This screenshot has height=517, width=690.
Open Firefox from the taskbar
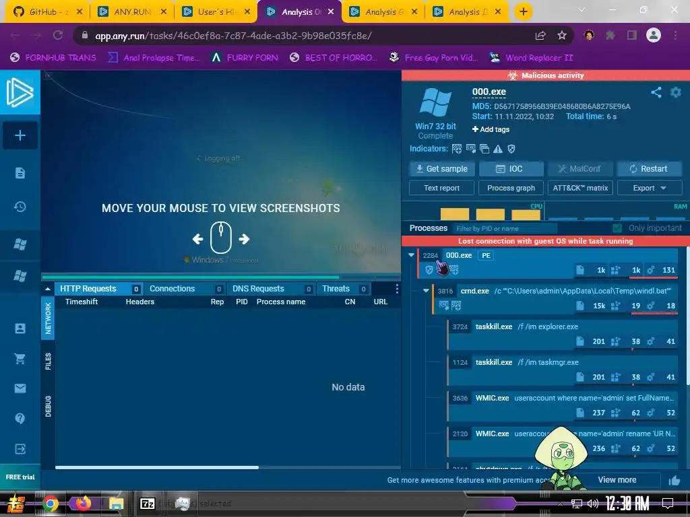coord(83,504)
